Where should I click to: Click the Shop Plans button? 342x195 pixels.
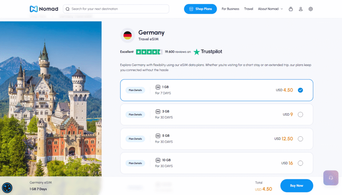200,9
